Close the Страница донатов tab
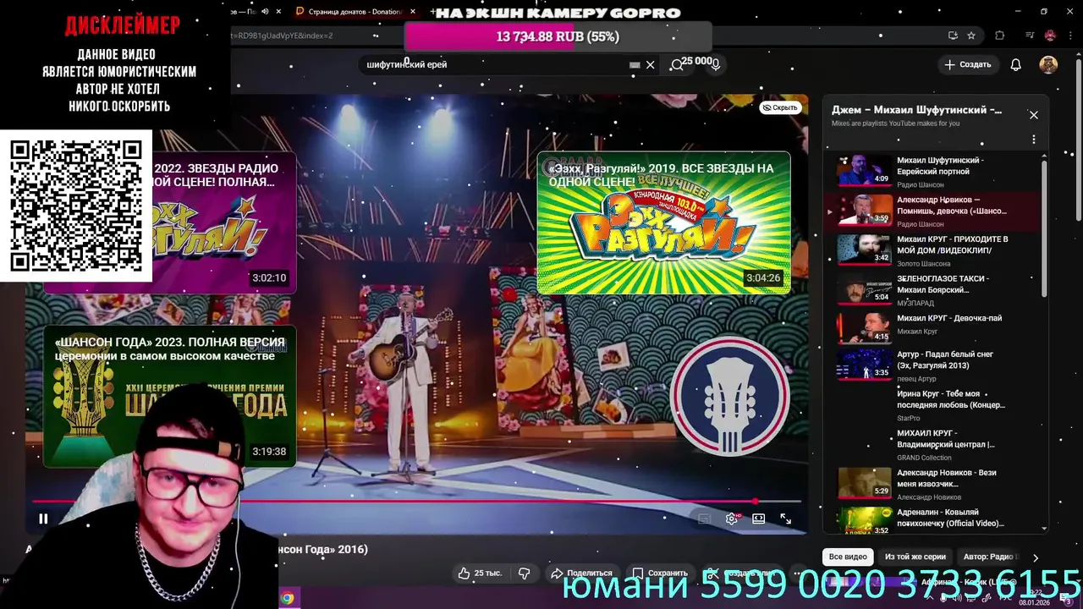The width and height of the screenshot is (1083, 609). click(x=412, y=12)
